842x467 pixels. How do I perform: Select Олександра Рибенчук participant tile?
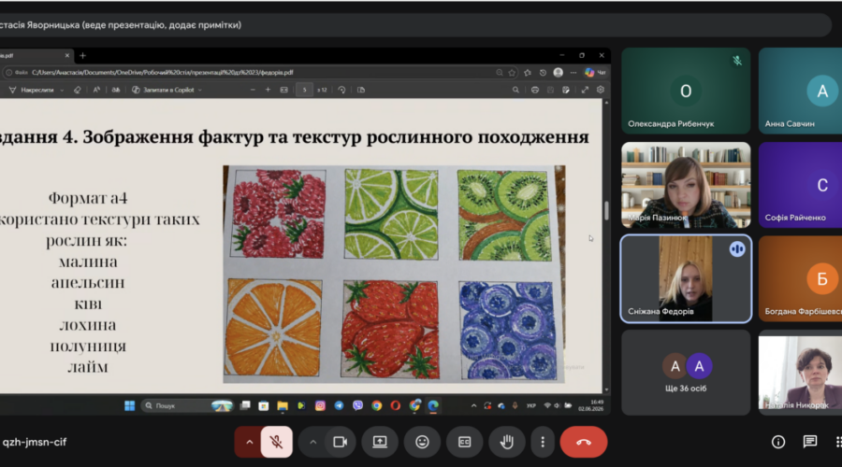[x=686, y=91]
